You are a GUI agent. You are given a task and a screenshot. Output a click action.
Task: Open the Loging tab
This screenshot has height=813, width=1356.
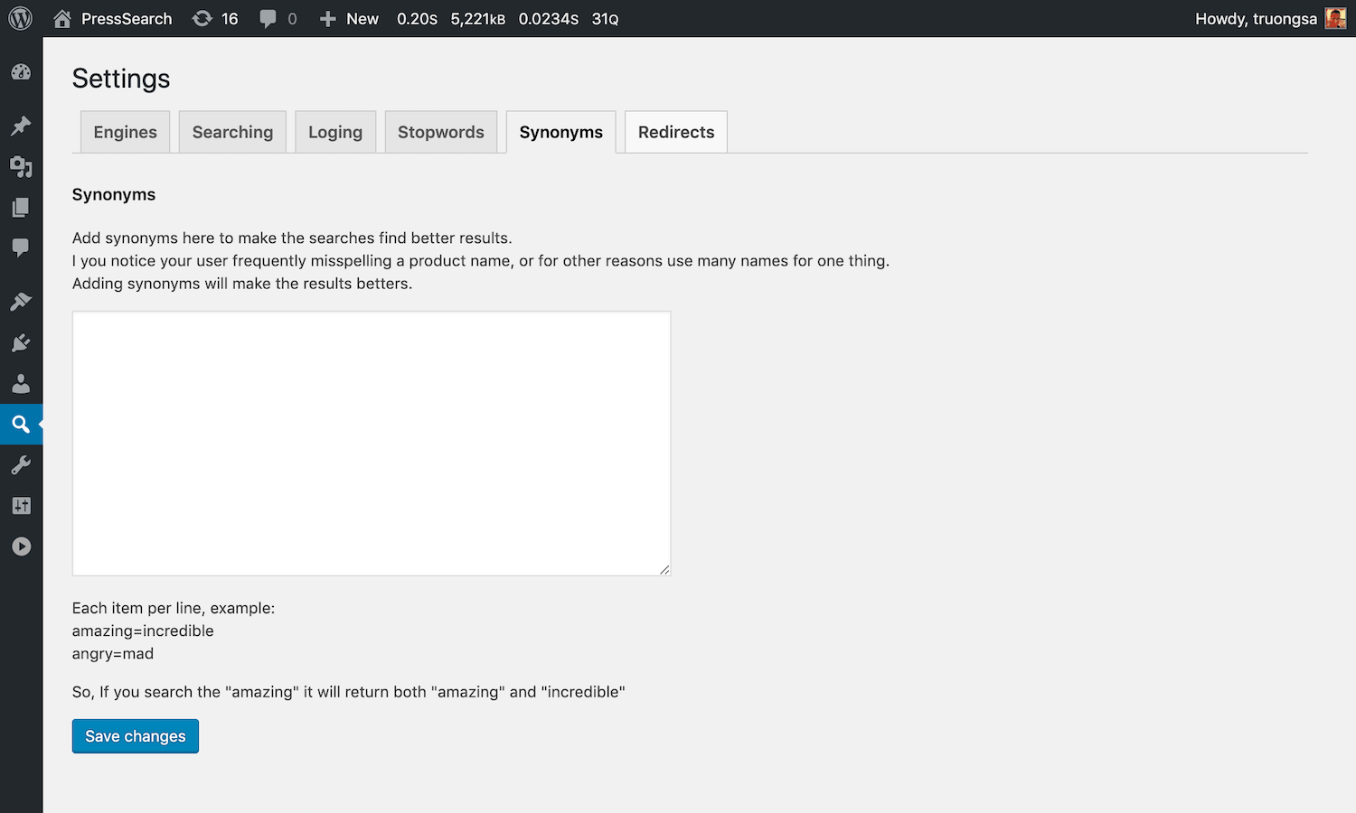335,132
